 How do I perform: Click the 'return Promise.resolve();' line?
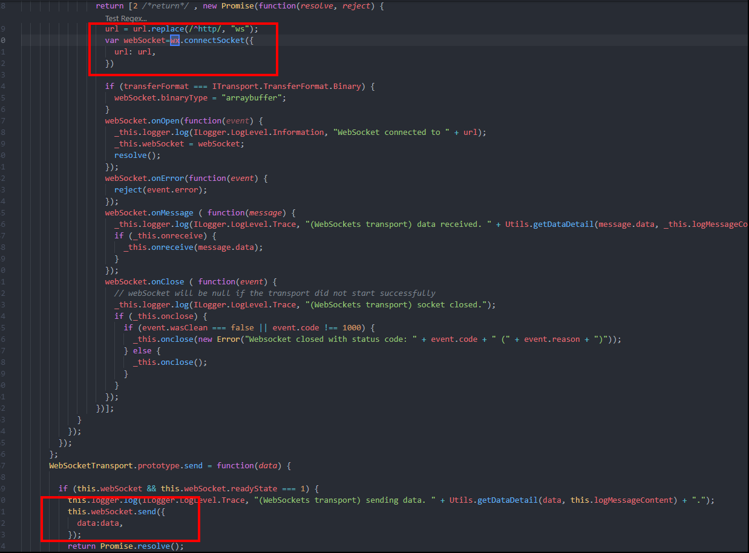point(126,546)
